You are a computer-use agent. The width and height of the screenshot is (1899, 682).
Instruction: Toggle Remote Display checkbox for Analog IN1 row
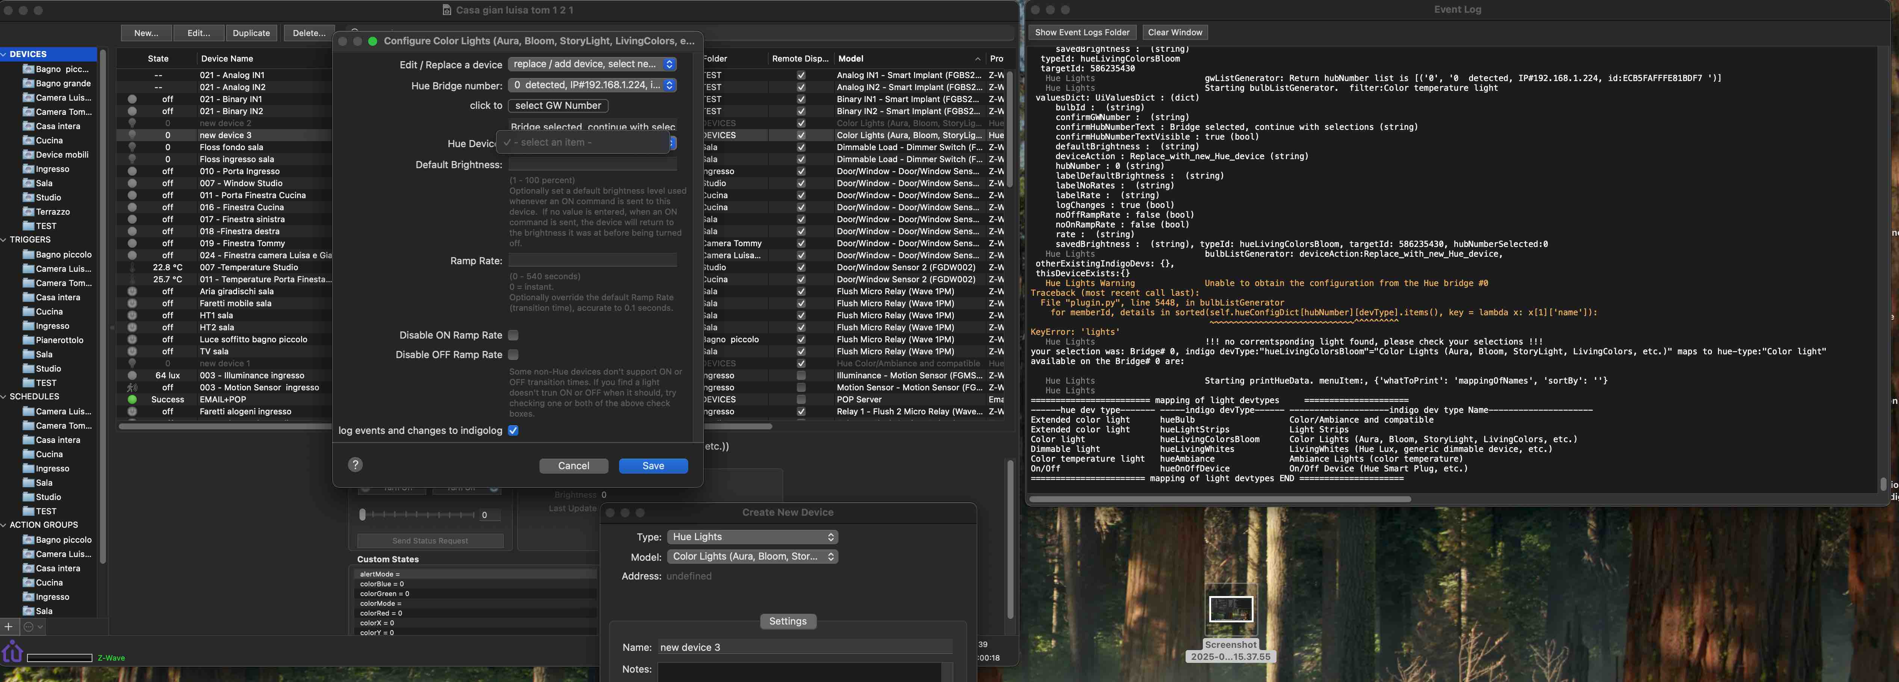(x=801, y=75)
